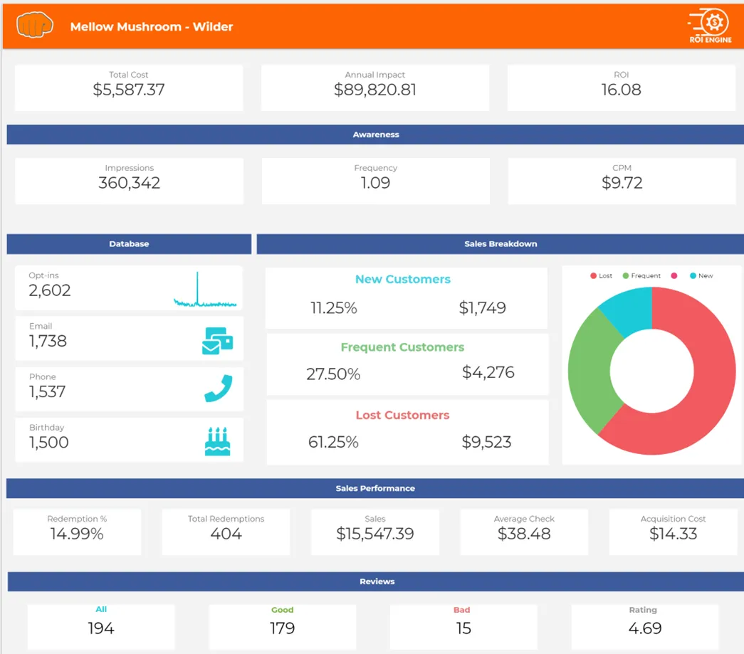Click the unlabeled pink legend dot
The image size is (744, 654).
pos(674,275)
